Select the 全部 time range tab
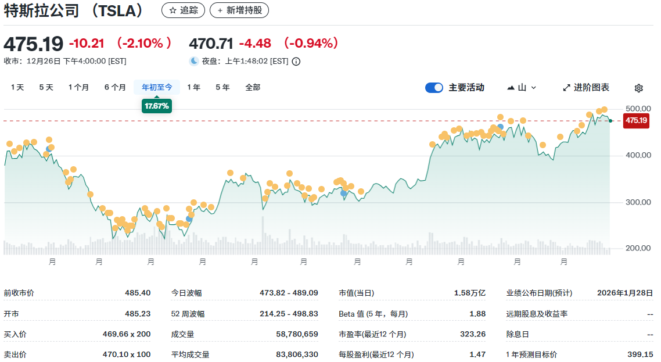Image resolution: width=661 pixels, height=362 pixels. point(253,87)
